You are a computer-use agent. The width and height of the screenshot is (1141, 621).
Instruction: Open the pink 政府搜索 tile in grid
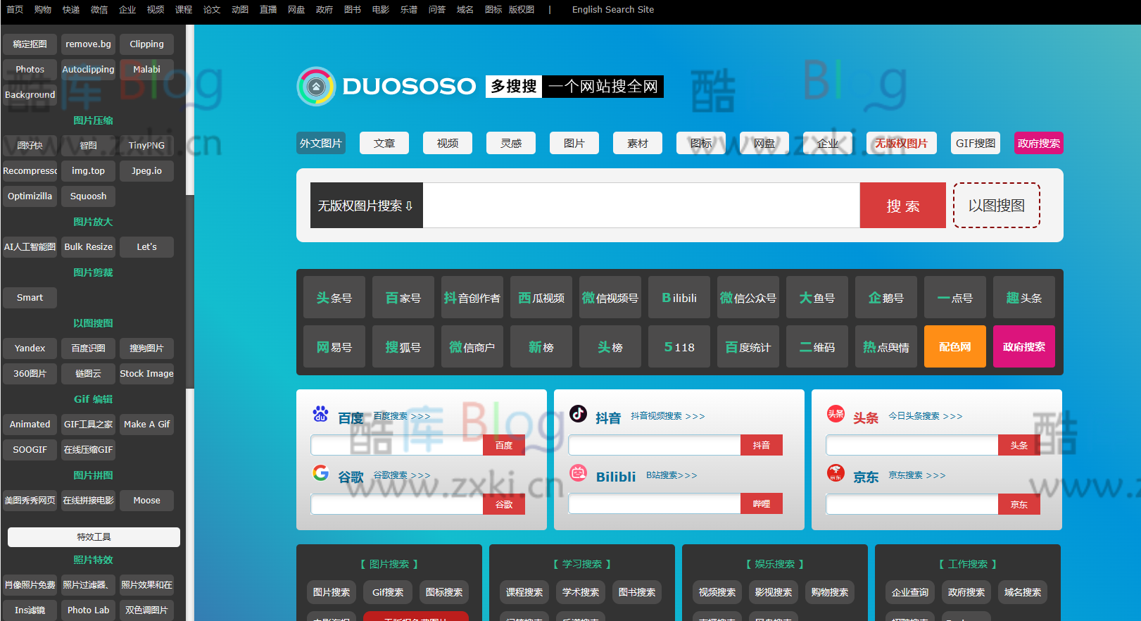pos(1024,346)
